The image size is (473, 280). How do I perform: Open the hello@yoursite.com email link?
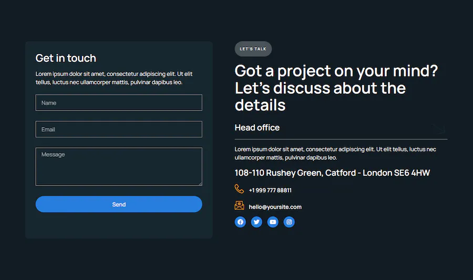point(275,207)
